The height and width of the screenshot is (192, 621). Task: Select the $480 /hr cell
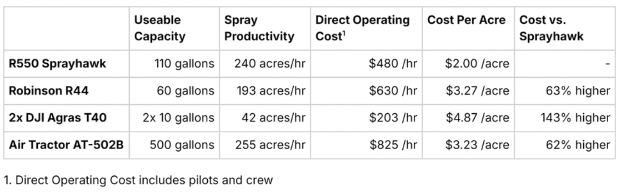click(393, 64)
